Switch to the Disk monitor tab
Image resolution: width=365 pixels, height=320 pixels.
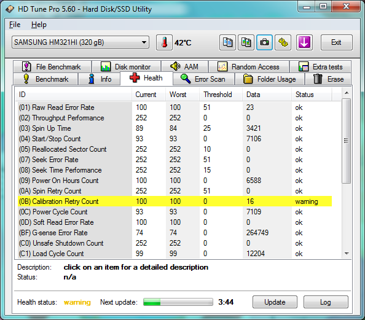pos(126,67)
